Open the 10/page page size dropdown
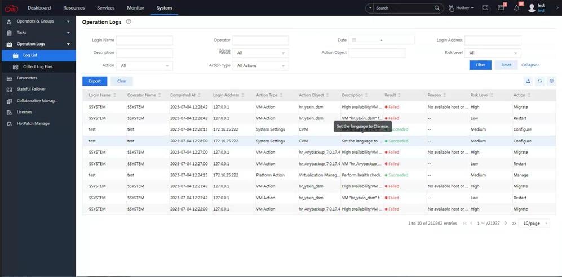Viewport: 562px width, 277px height. [534, 224]
